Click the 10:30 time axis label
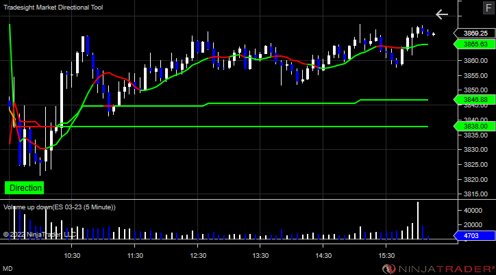496x275 pixels. tap(72, 256)
